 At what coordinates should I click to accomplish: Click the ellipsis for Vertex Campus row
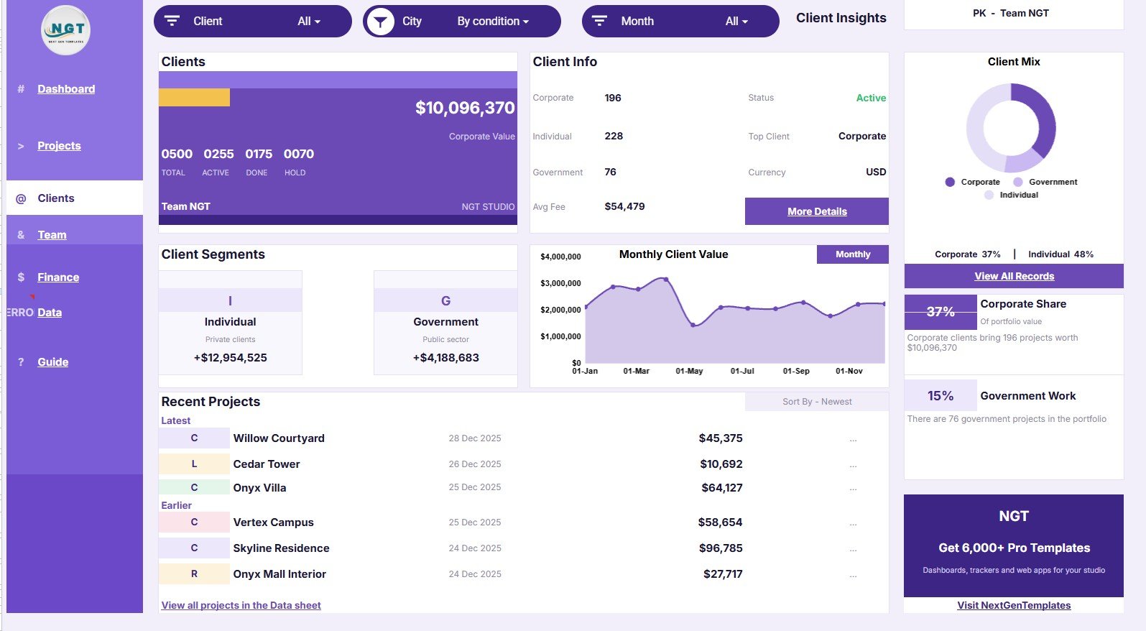853,523
